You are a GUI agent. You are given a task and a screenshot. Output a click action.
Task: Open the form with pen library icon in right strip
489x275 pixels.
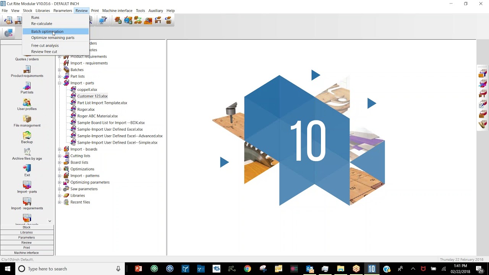point(483,104)
